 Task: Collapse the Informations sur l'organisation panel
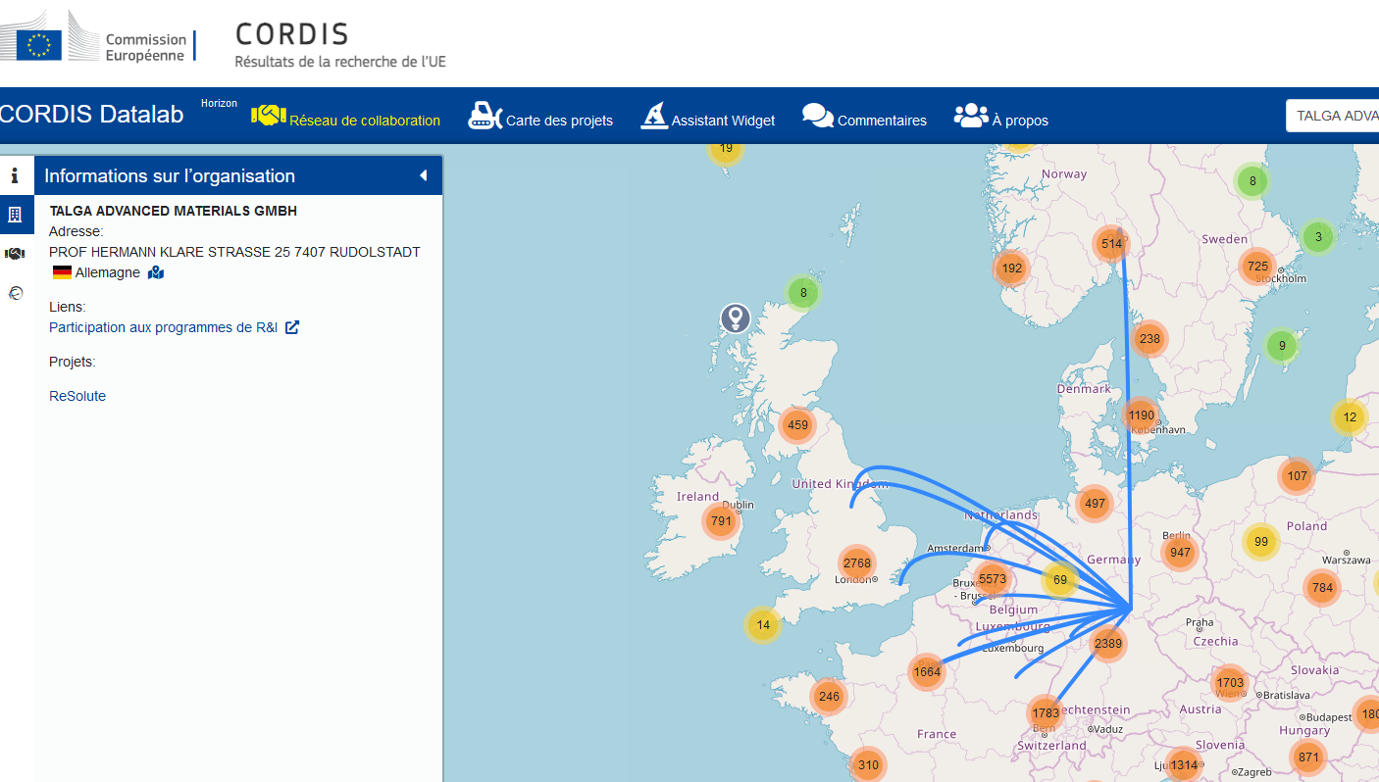pos(423,176)
